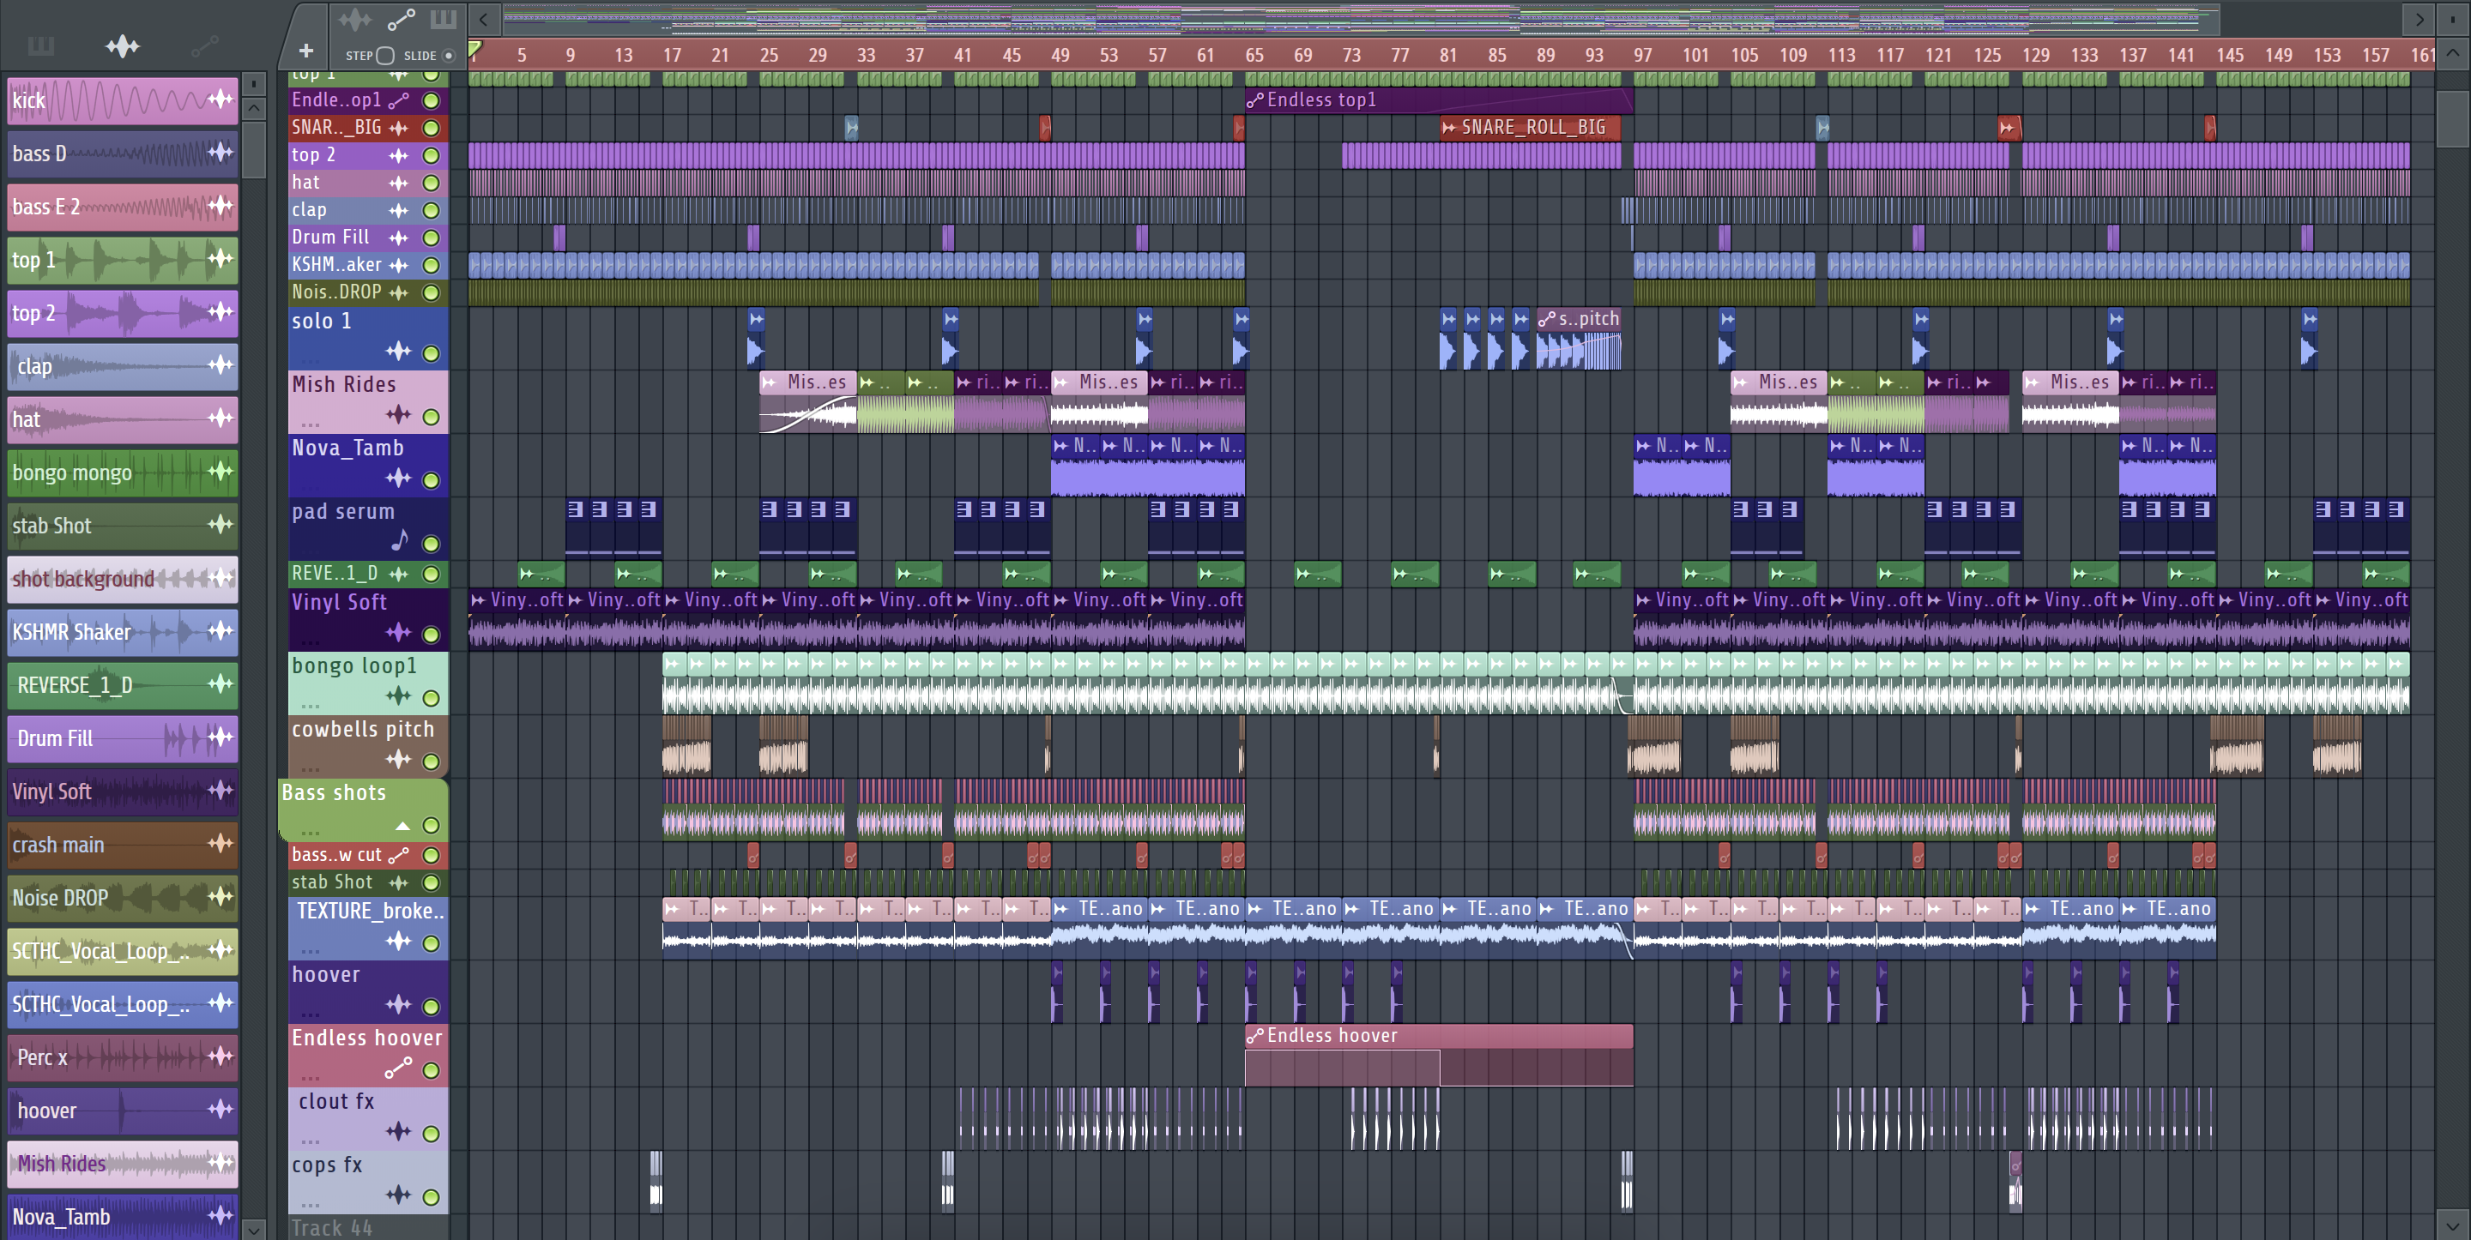Show pattern clips in the picker panel

click(41, 45)
